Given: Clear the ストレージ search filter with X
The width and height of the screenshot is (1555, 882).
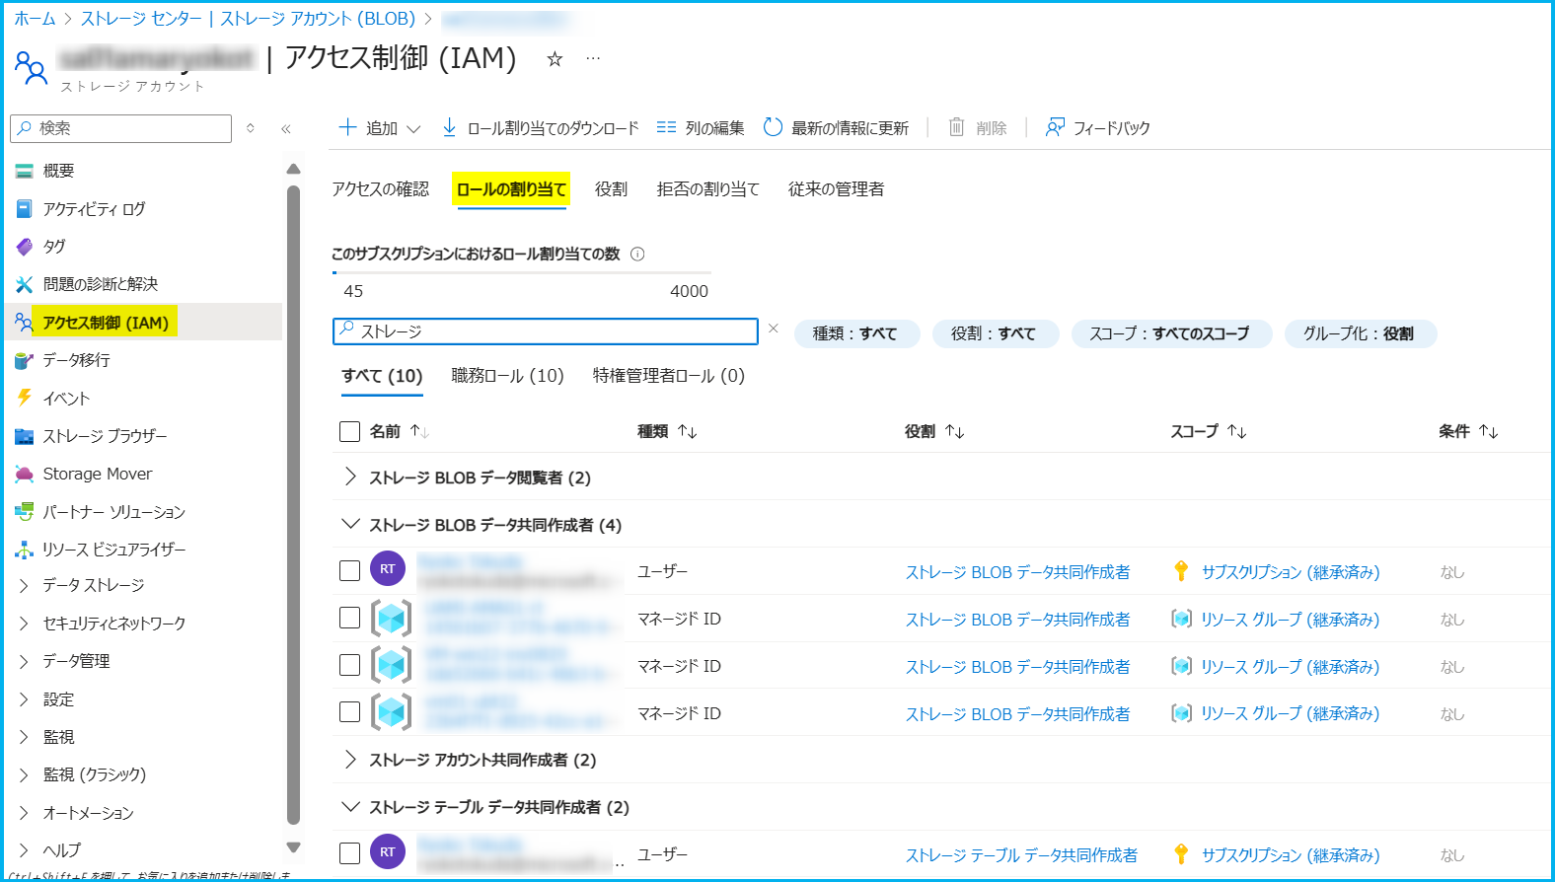Looking at the screenshot, I should pos(774,329).
